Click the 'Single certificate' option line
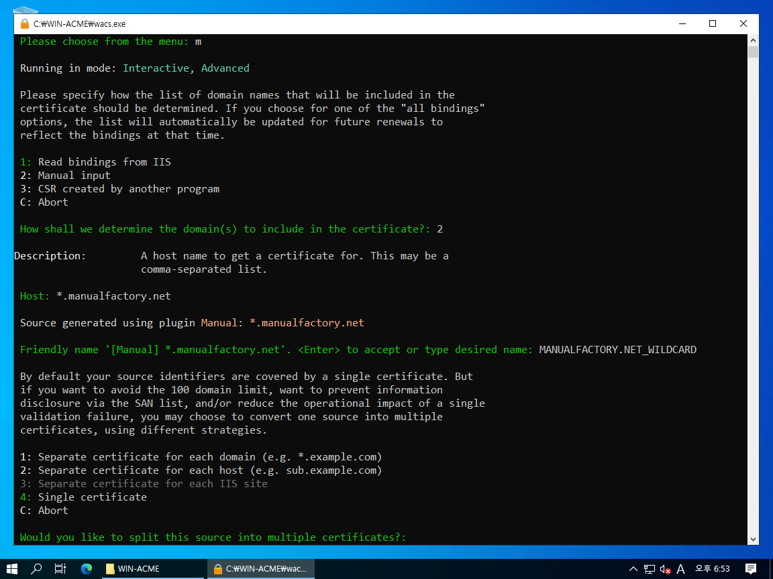 pyautogui.click(x=83, y=497)
